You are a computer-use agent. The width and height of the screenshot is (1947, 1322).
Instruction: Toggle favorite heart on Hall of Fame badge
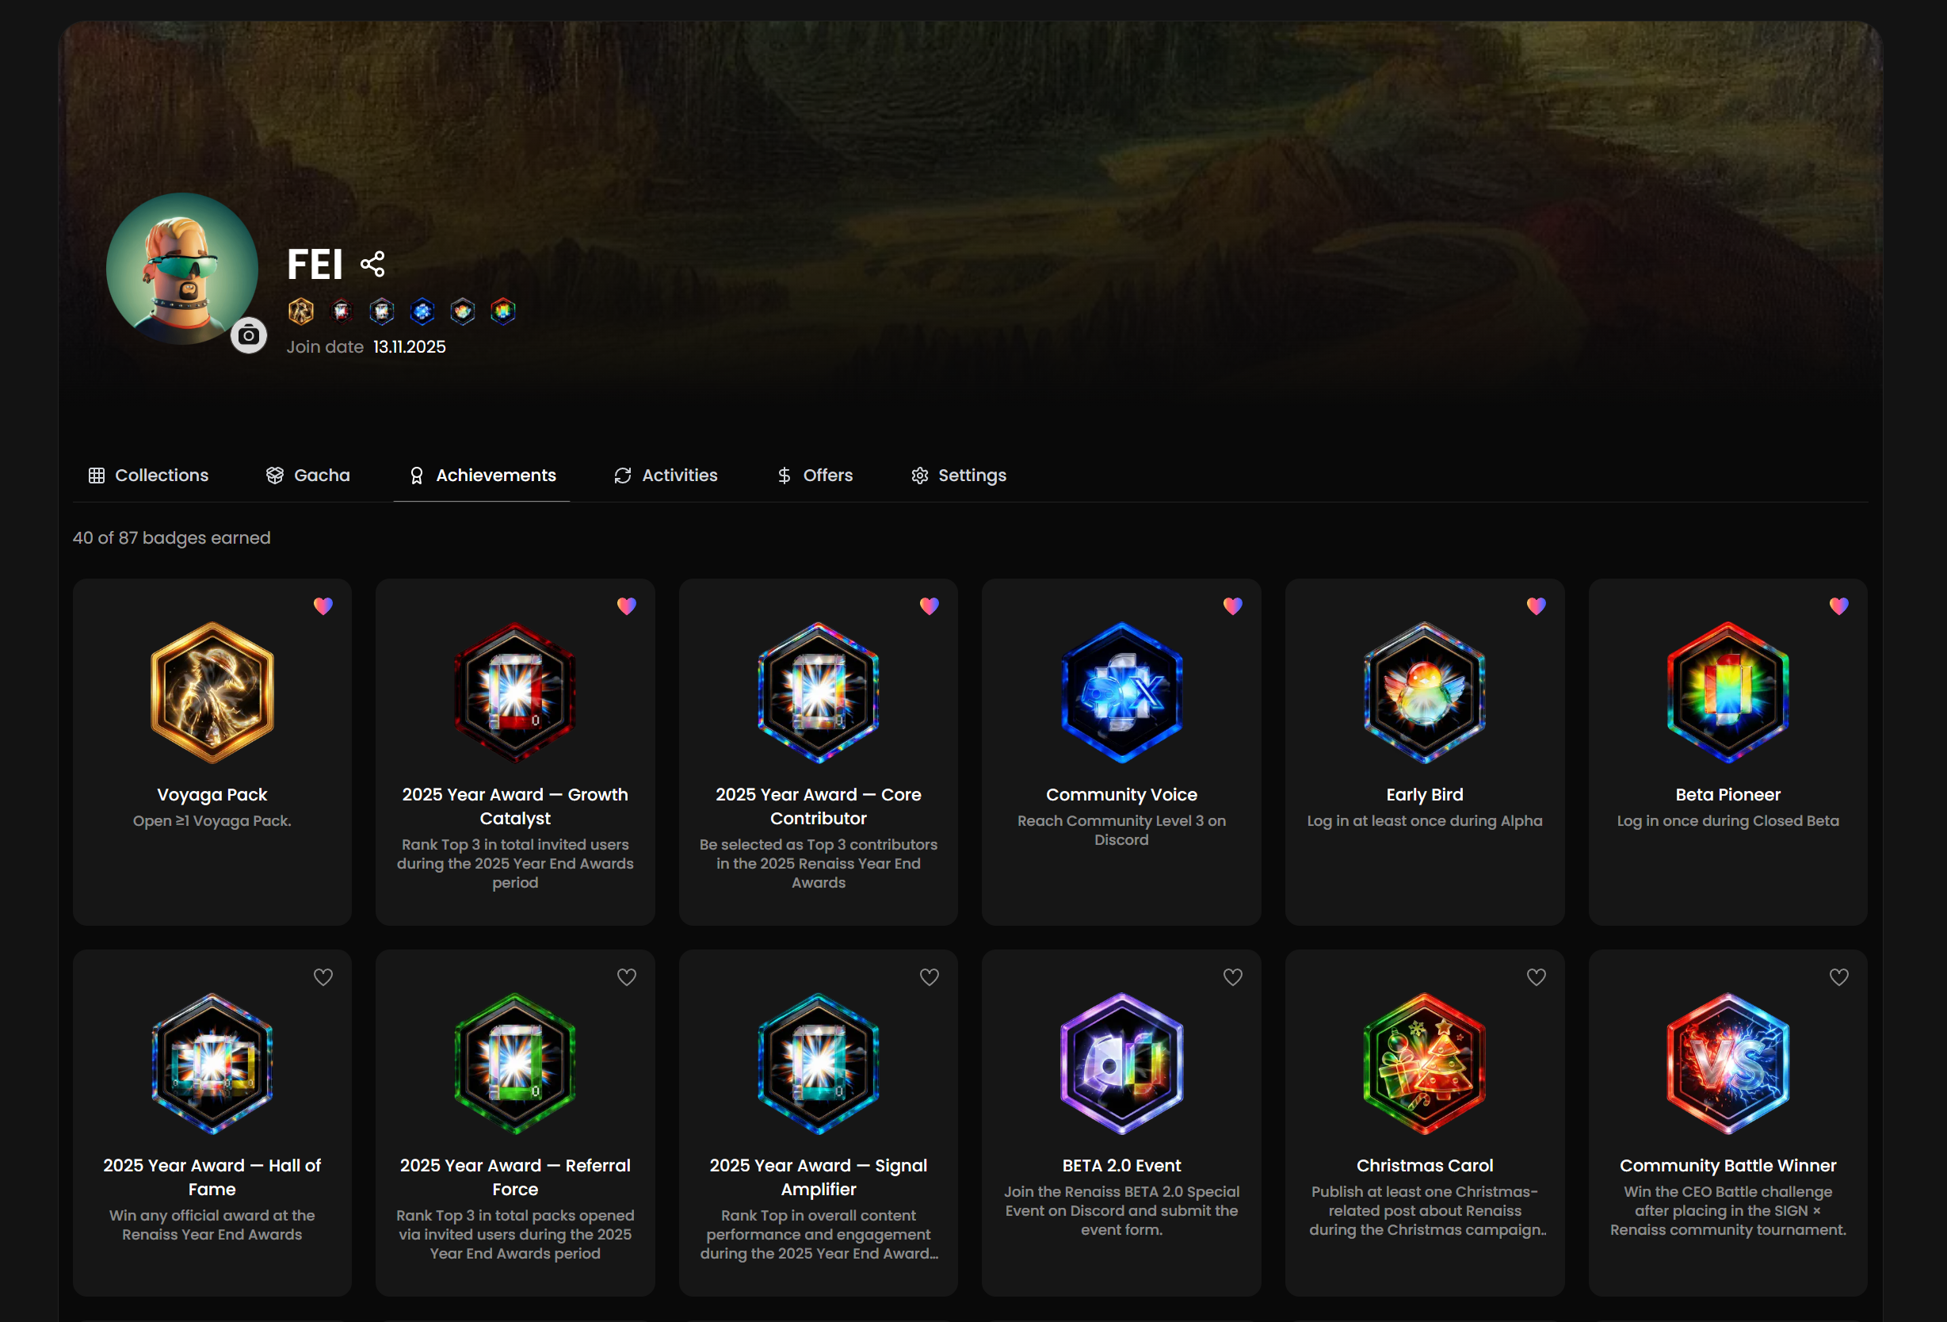click(323, 977)
